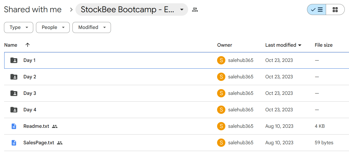The image size is (349, 155).
Task: Select the Day 2 folder name
Action: tap(30, 77)
